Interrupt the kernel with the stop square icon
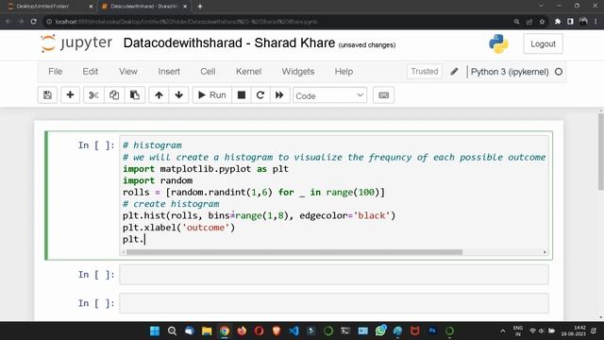604x340 pixels. click(242, 95)
